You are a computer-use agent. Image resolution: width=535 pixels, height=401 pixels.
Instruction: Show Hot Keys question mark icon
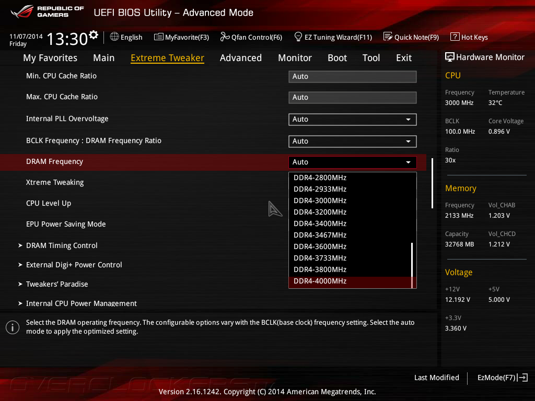[x=455, y=37]
